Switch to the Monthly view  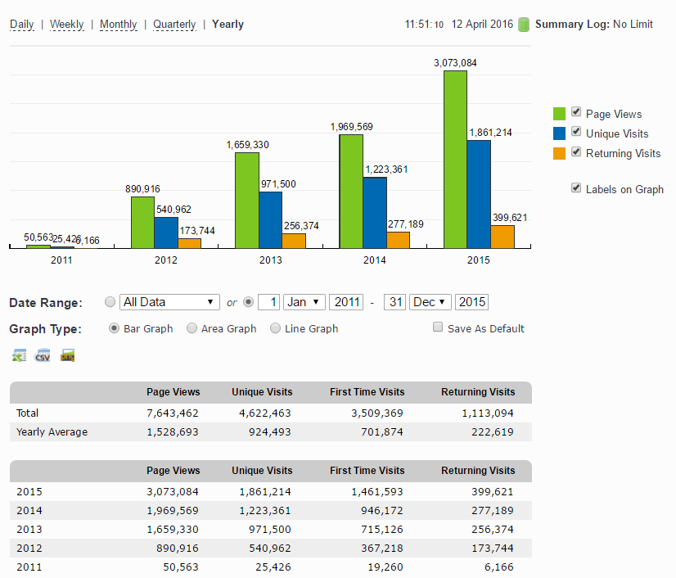[118, 25]
